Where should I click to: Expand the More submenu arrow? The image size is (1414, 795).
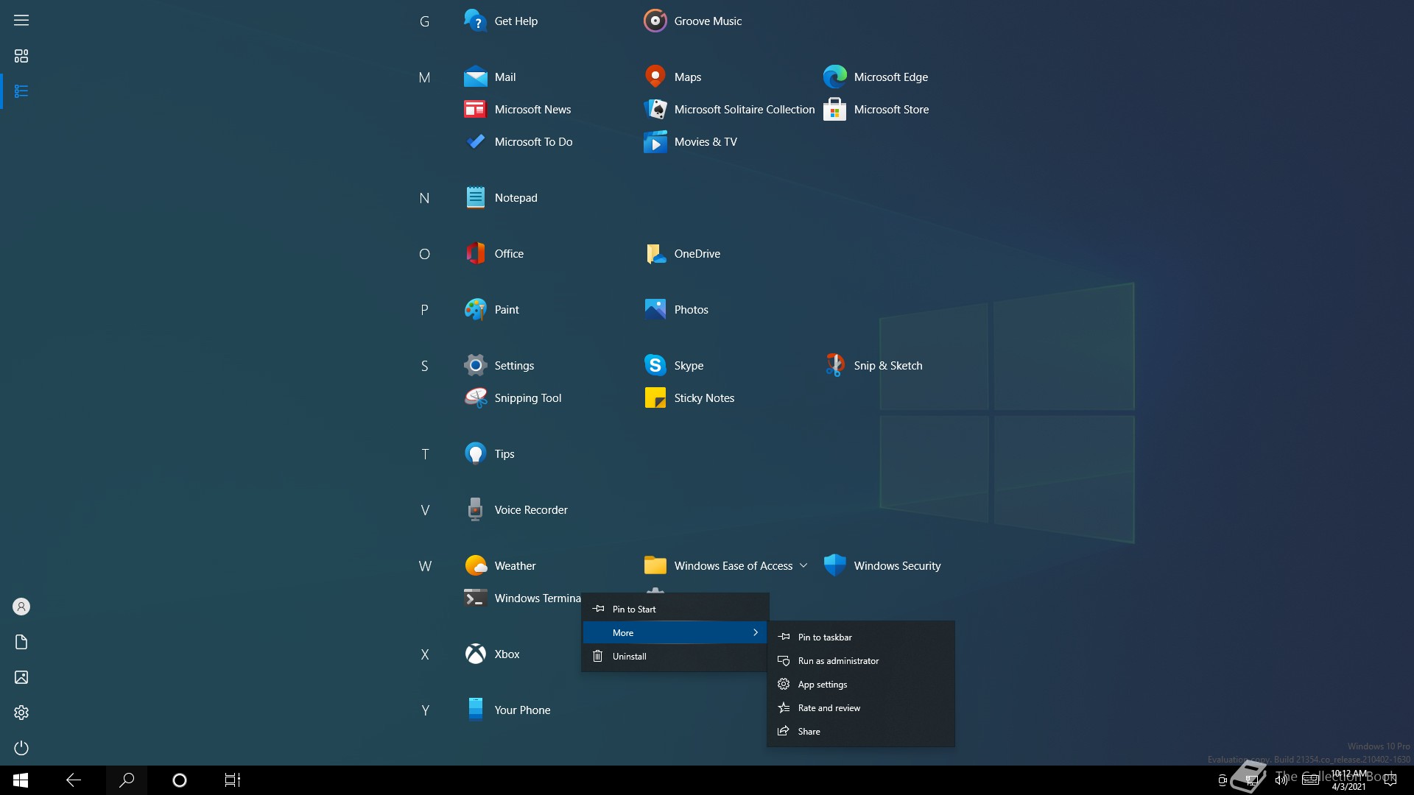tap(756, 632)
